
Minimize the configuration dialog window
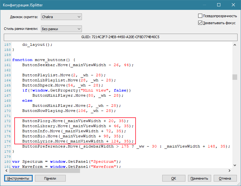pos(204,5)
